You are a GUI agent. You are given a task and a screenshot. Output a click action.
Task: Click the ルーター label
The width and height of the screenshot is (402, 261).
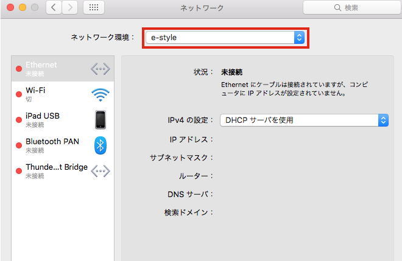(196, 176)
